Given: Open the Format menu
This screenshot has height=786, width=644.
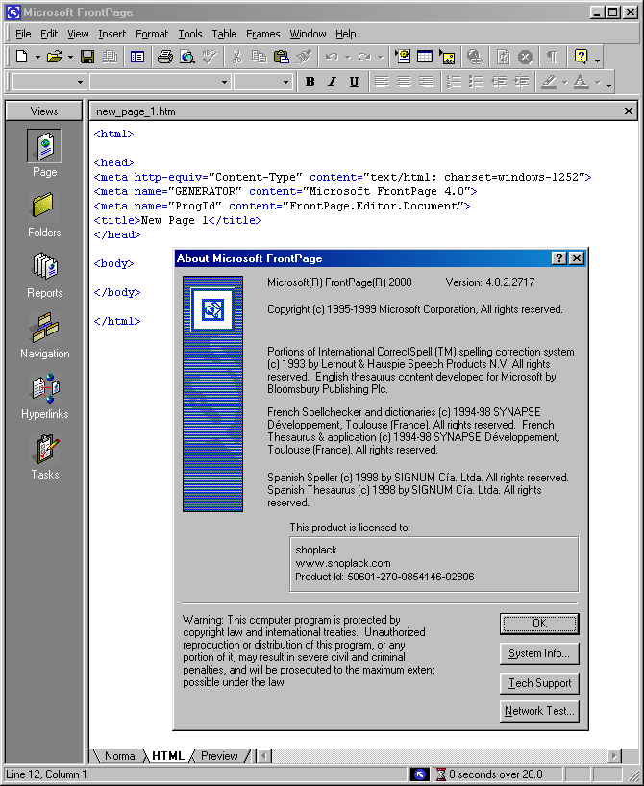Looking at the screenshot, I should pyautogui.click(x=152, y=34).
